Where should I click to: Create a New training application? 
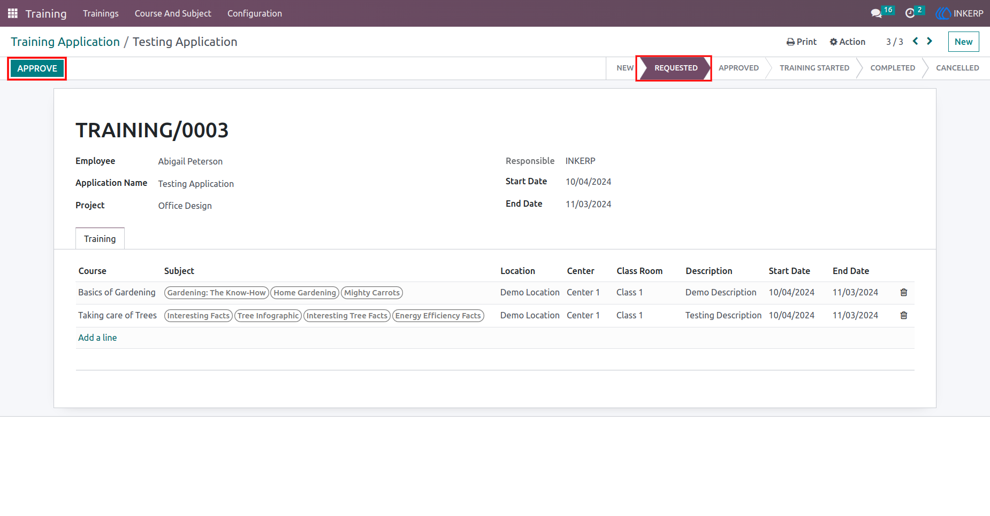click(x=963, y=42)
